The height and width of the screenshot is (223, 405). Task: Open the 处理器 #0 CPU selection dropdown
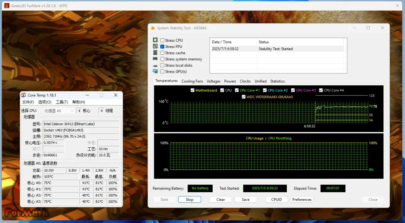(x=59, y=111)
